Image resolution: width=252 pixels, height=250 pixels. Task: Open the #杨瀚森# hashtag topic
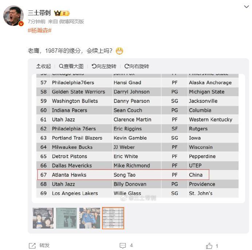pyautogui.click(x=40, y=30)
